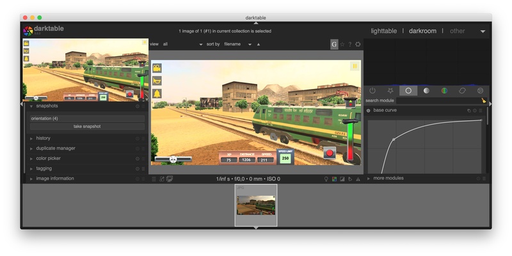The image size is (512, 256).
Task: Open base curve presets menu
Action: pyautogui.click(x=481, y=111)
